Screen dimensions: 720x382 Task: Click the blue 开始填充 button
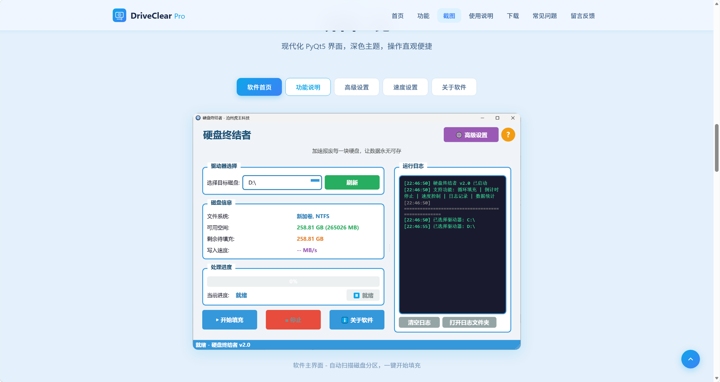(x=230, y=320)
